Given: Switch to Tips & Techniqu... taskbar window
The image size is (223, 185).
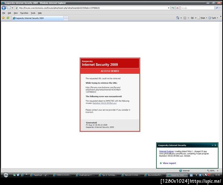Looking at the screenshot, I should pyautogui.click(x=108, y=175).
